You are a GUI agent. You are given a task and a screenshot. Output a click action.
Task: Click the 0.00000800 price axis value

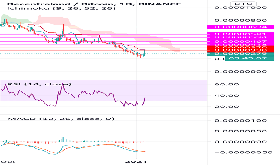(241, 20)
